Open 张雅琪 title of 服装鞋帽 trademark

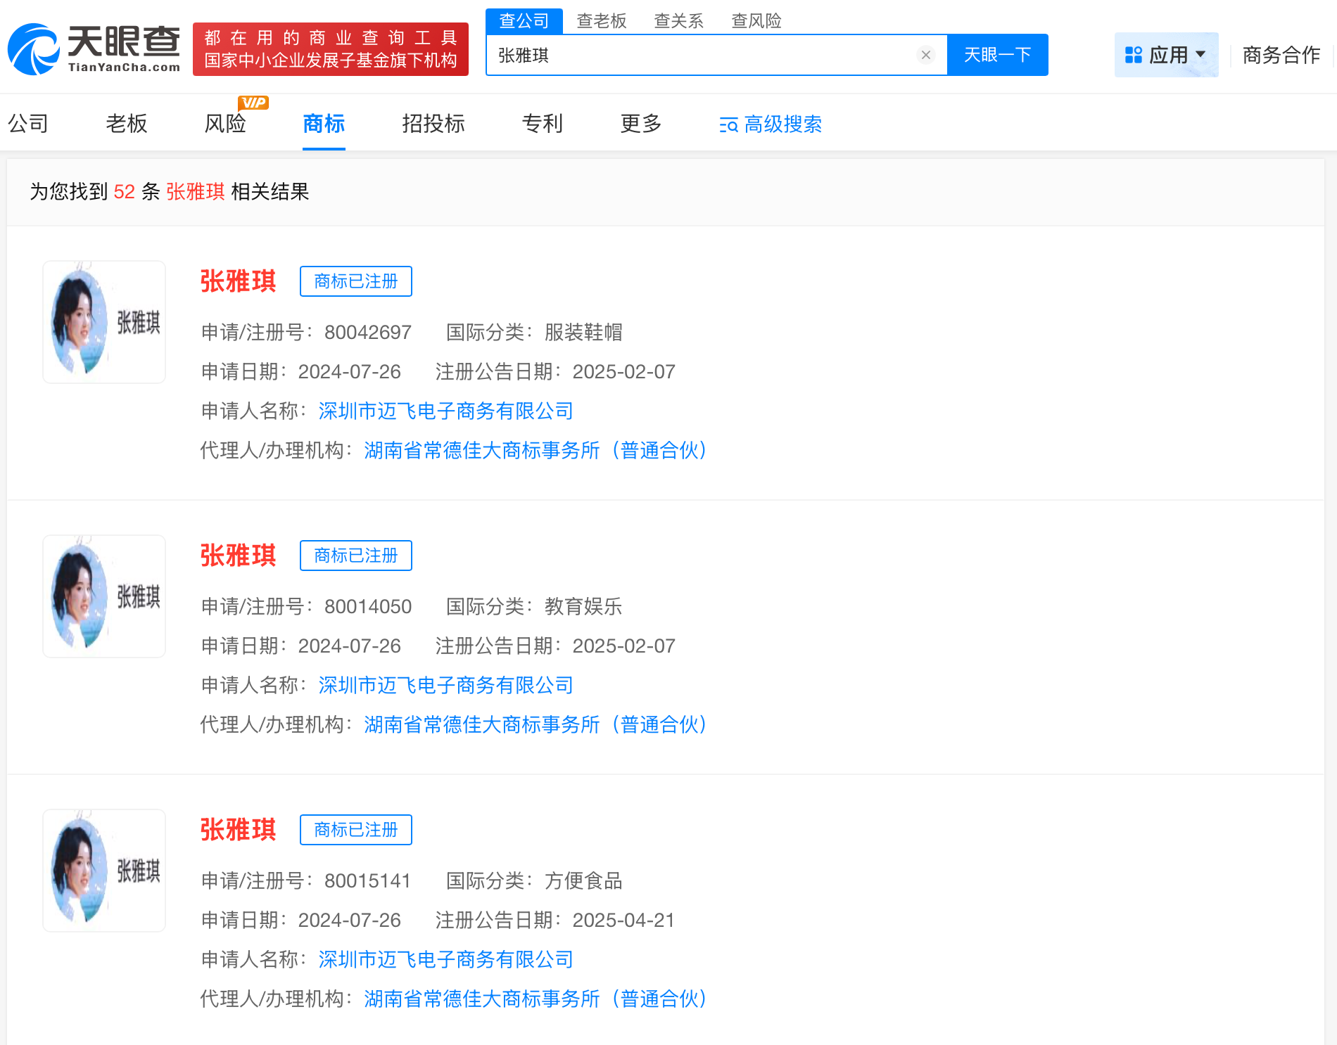pos(239,281)
